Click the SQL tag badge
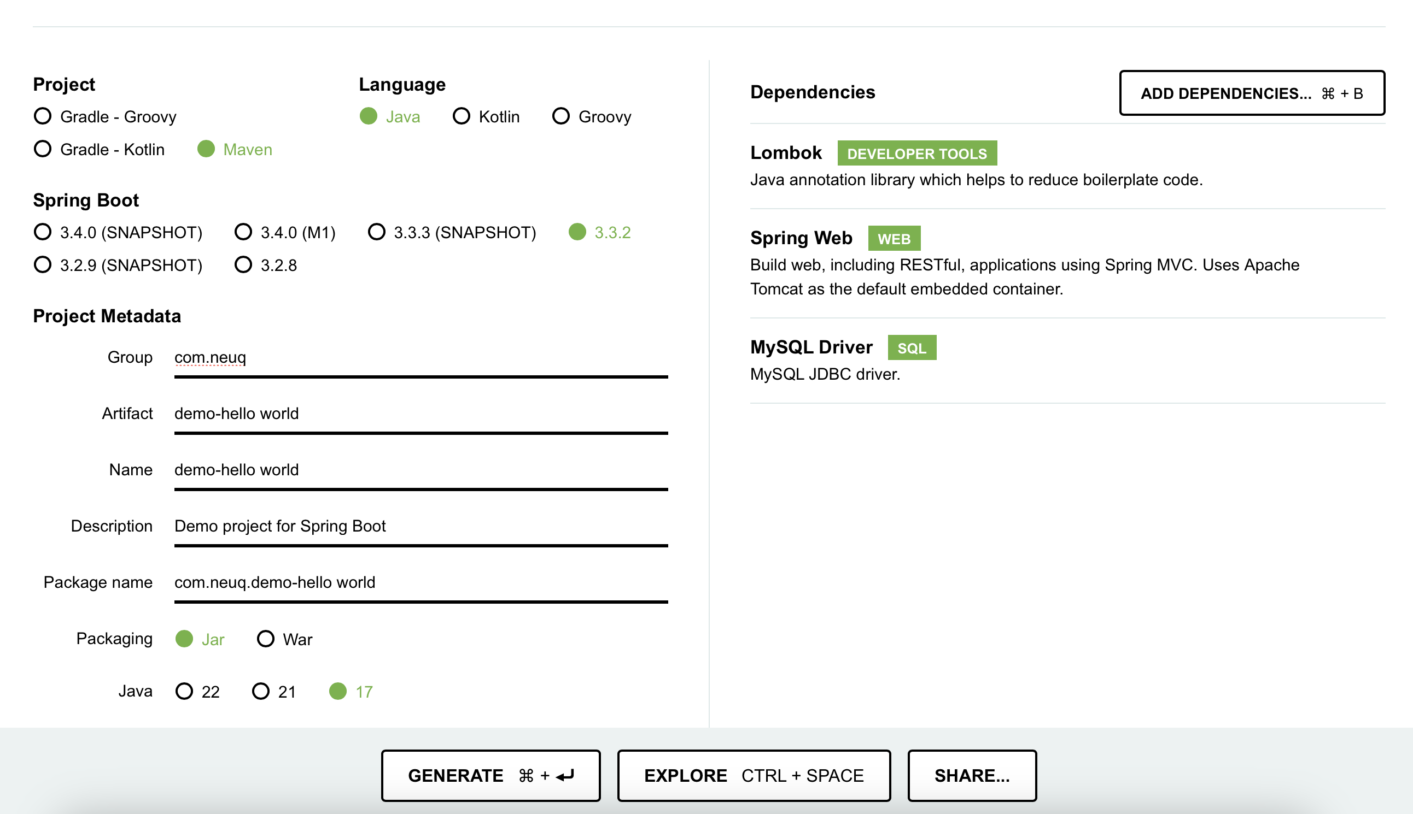Image resolution: width=1413 pixels, height=814 pixels. pyautogui.click(x=912, y=348)
